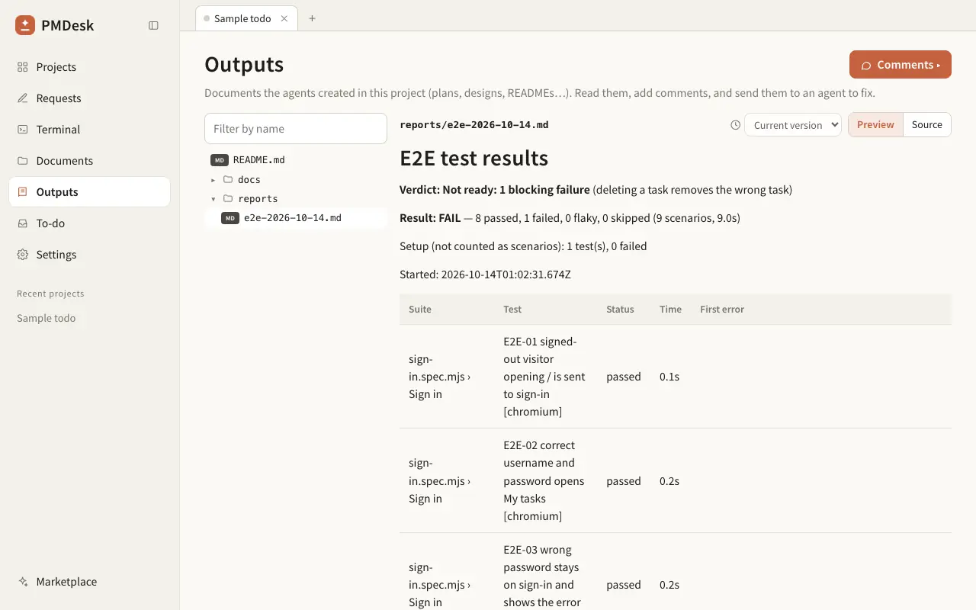The image size is (976, 610).
Task: Open Projects in the sidebar
Action: (x=89, y=67)
